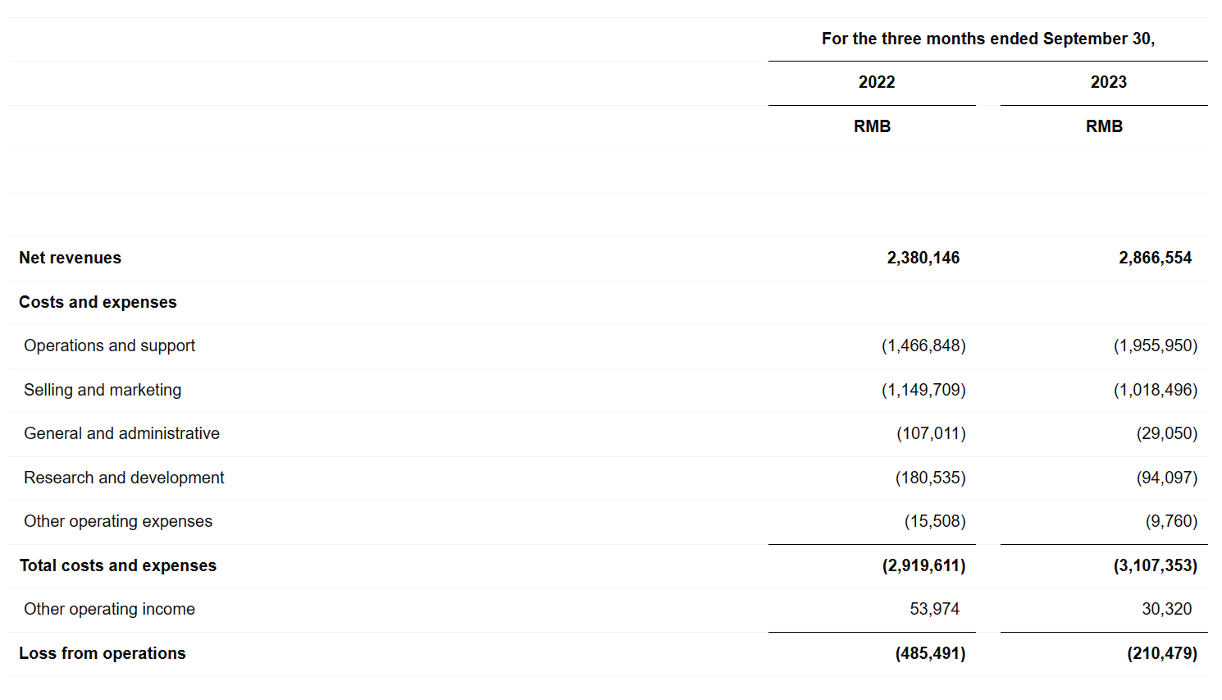This screenshot has width=1222, height=700.
Task: Click the 2023 column header
Action: (x=1108, y=82)
